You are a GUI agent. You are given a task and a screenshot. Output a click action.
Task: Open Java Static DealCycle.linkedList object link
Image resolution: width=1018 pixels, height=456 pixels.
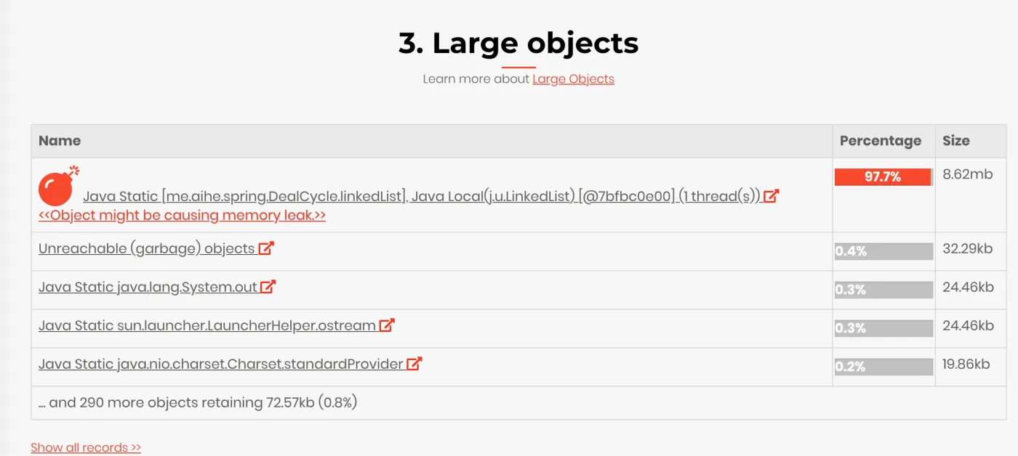click(421, 196)
